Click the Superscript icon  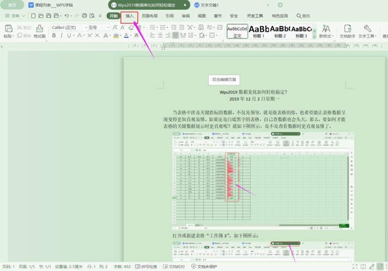pos(89,35)
